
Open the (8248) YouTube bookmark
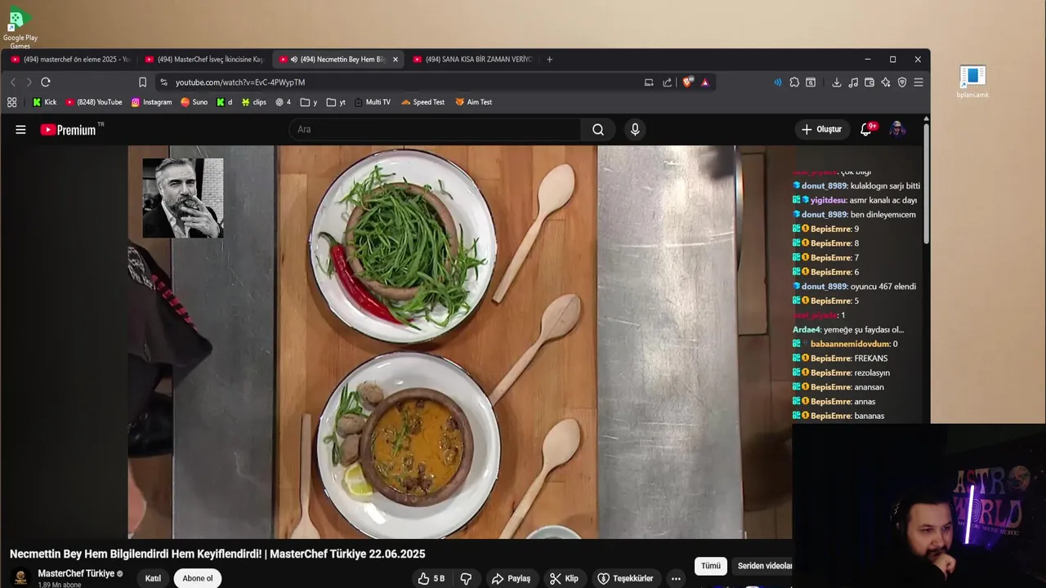[x=94, y=102]
